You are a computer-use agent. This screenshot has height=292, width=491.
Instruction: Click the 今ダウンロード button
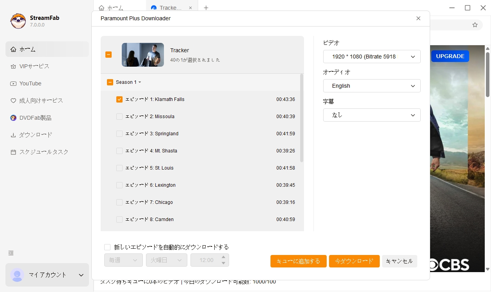pos(354,261)
